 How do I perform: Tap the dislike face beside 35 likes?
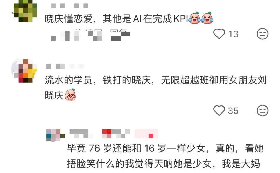[262, 110]
